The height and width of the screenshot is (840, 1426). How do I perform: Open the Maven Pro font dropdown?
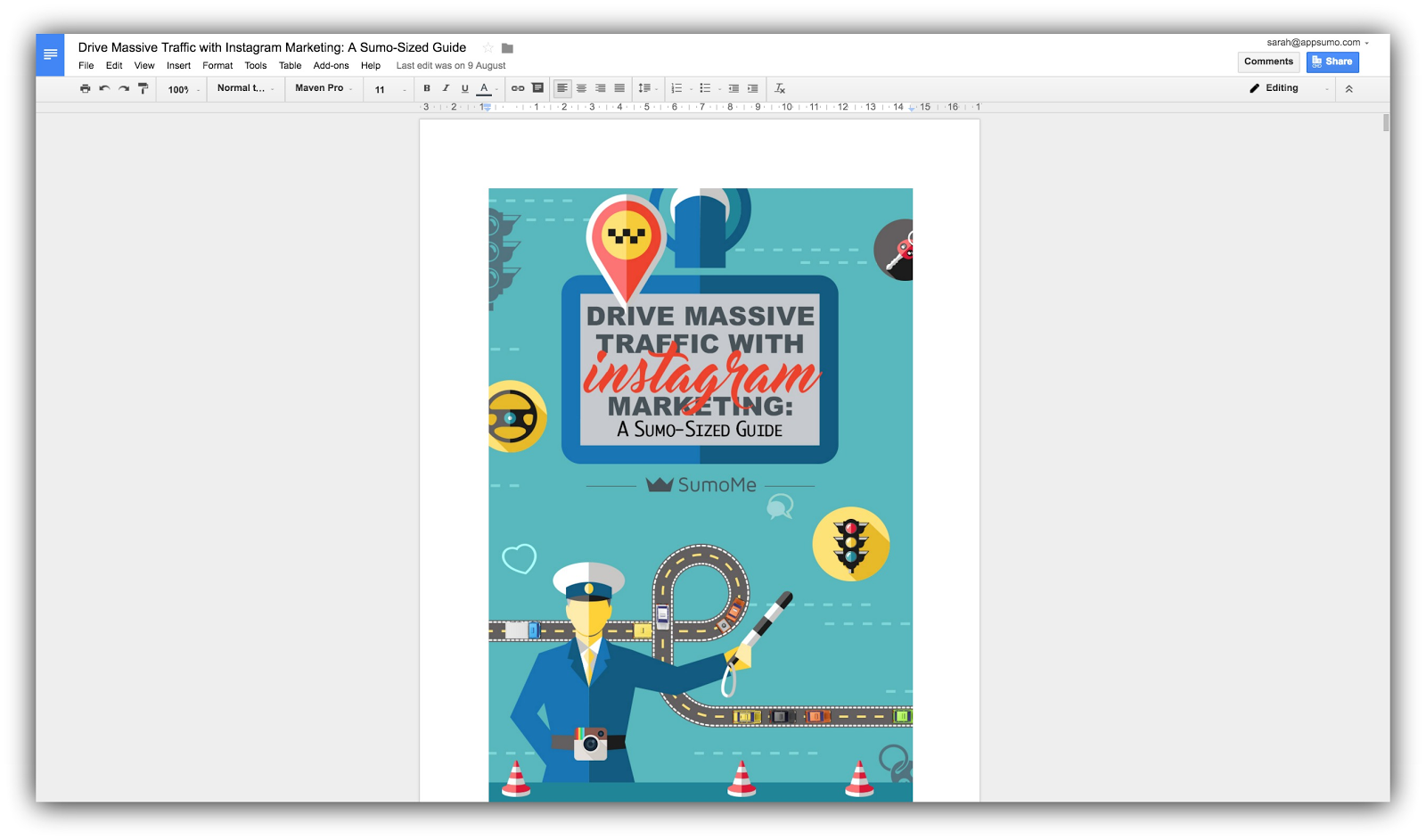[x=324, y=88]
